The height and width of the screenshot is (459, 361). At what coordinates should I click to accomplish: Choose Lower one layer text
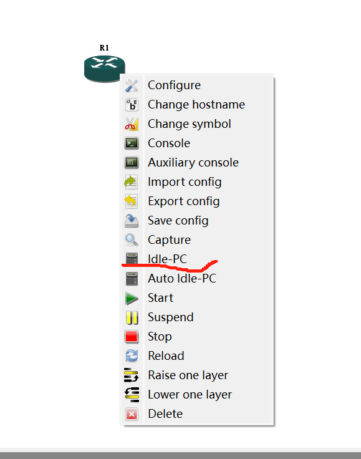pos(190,395)
